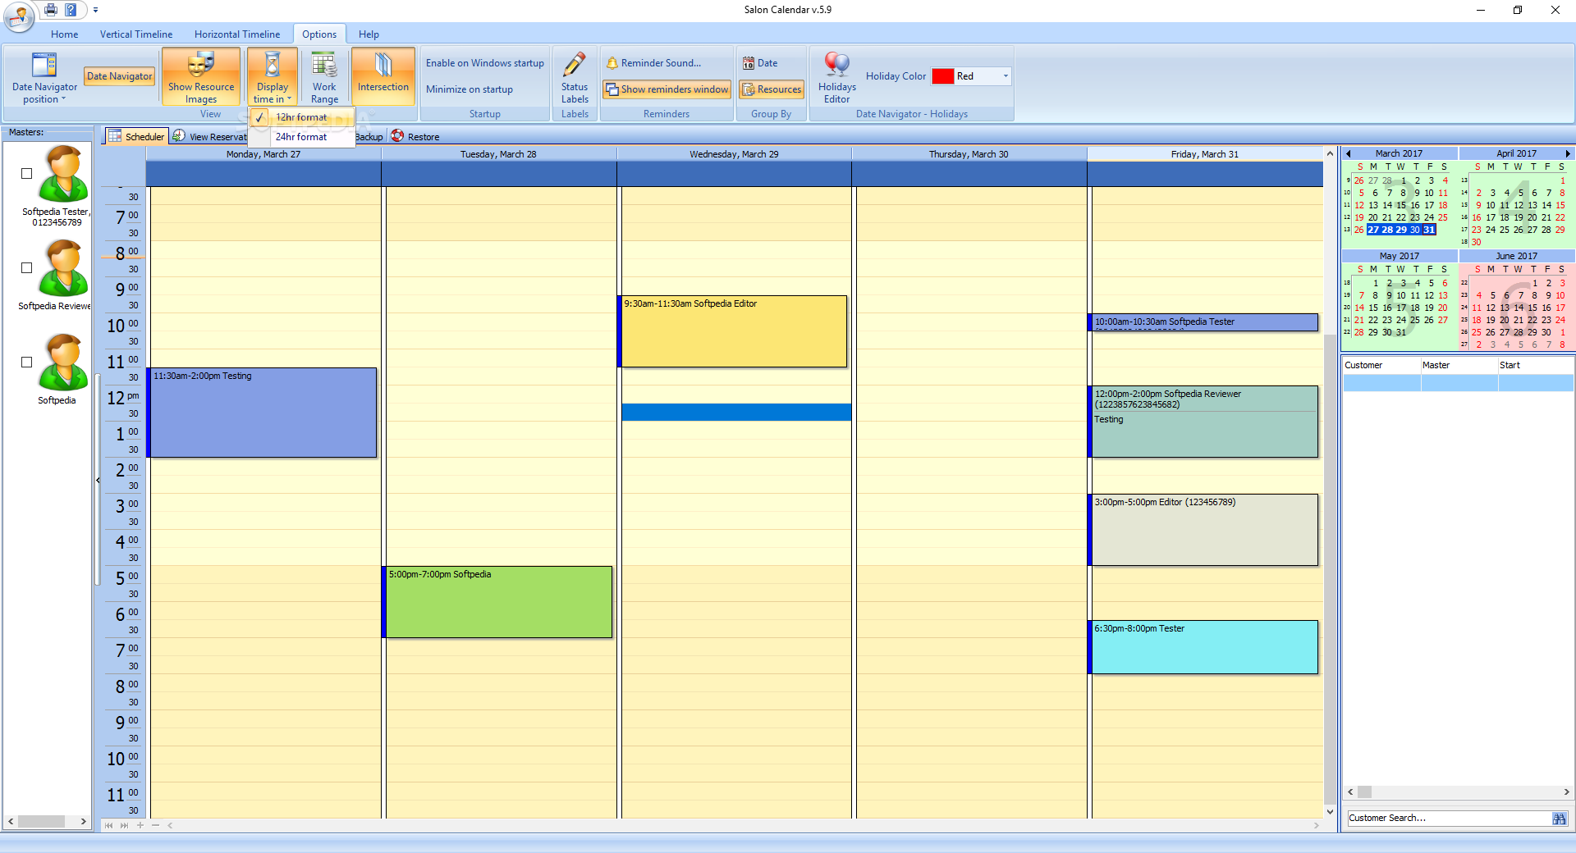1576x853 pixels.
Task: Expand the Holiday Color dropdown arrow
Action: [x=1006, y=76]
